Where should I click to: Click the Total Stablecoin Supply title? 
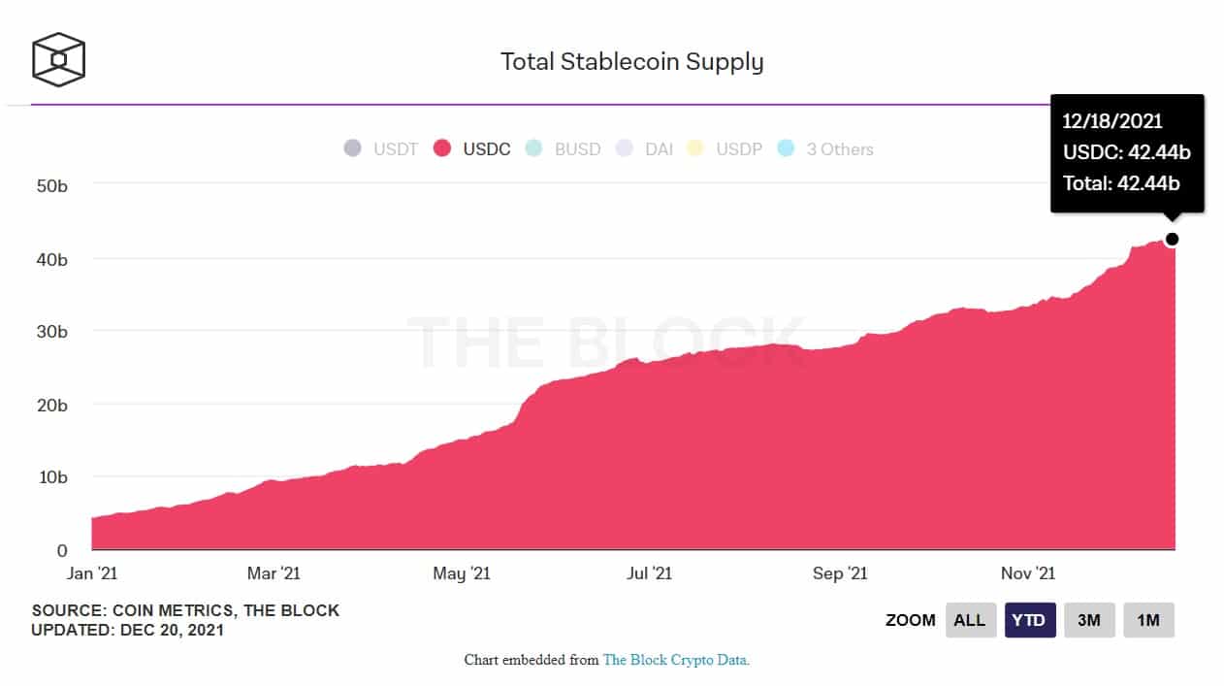[x=631, y=61]
